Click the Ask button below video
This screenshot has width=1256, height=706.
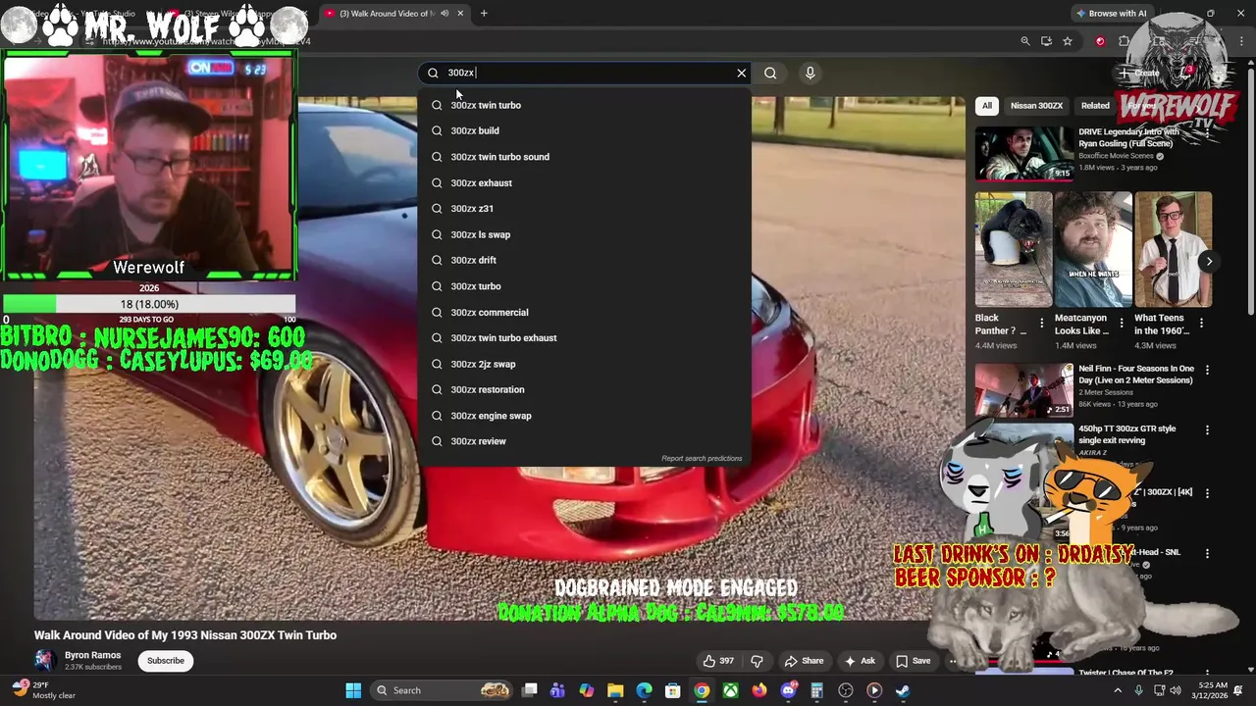860,661
